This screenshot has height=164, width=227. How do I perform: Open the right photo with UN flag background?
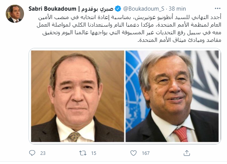(172, 96)
